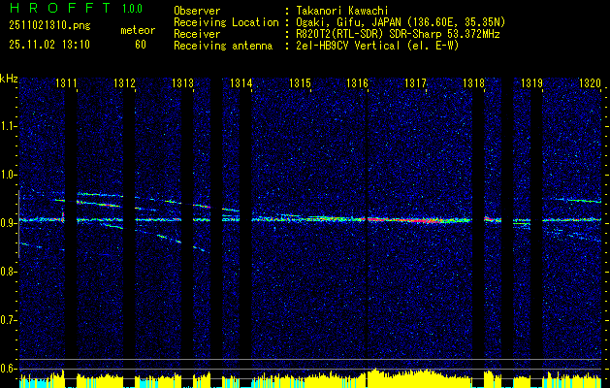Click the 1.0 kHz axis label
This screenshot has height=388, width=610.
coord(8,175)
